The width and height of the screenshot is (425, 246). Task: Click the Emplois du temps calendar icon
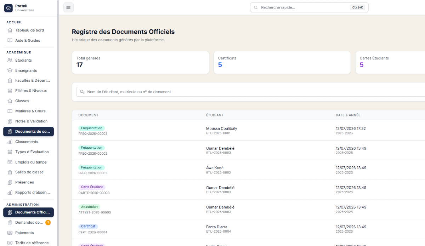[10, 162]
